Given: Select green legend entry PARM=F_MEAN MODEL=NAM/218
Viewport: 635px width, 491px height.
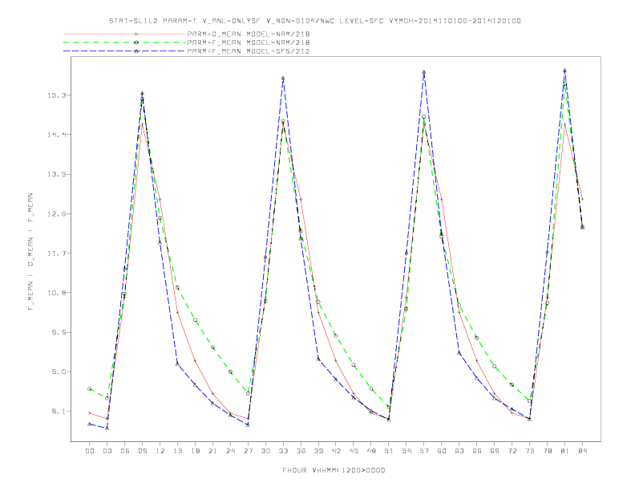Looking at the screenshot, I should 249,43.
